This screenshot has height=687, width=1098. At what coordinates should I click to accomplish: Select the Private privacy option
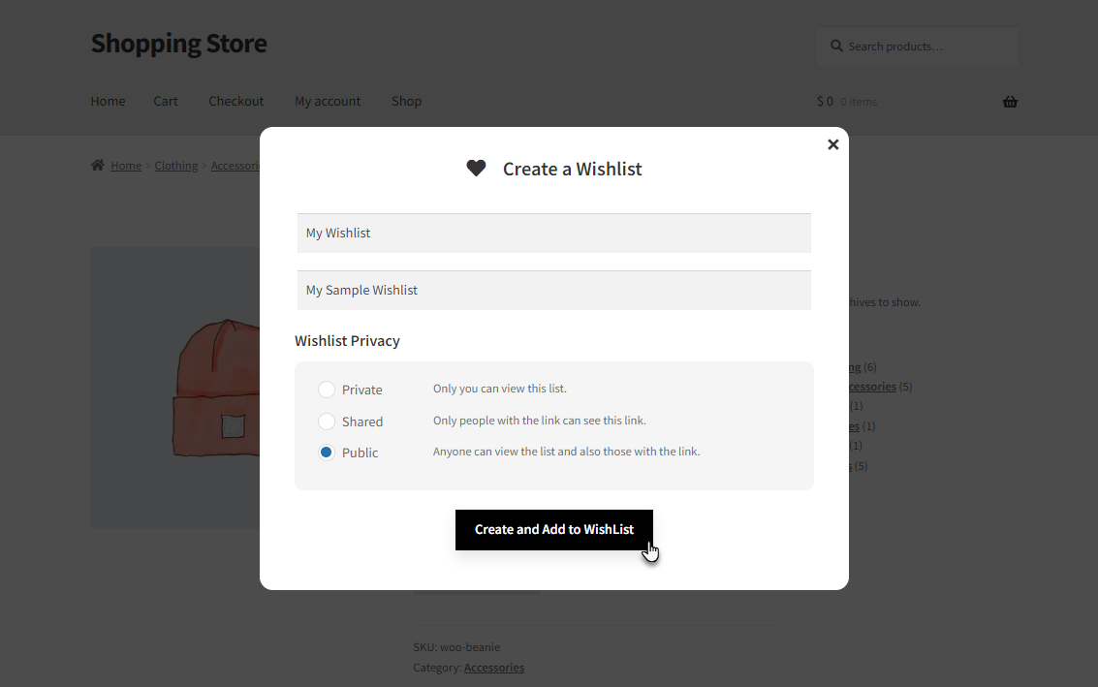[x=327, y=390]
